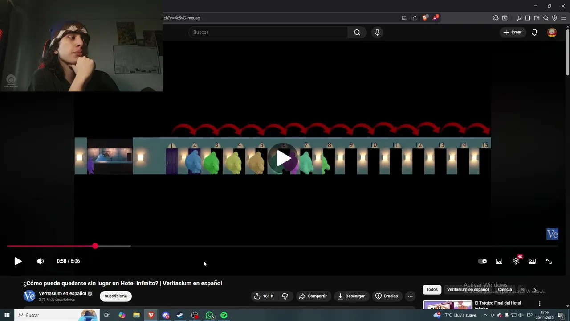Click the browser share page icon
The image size is (570, 321).
click(x=414, y=18)
